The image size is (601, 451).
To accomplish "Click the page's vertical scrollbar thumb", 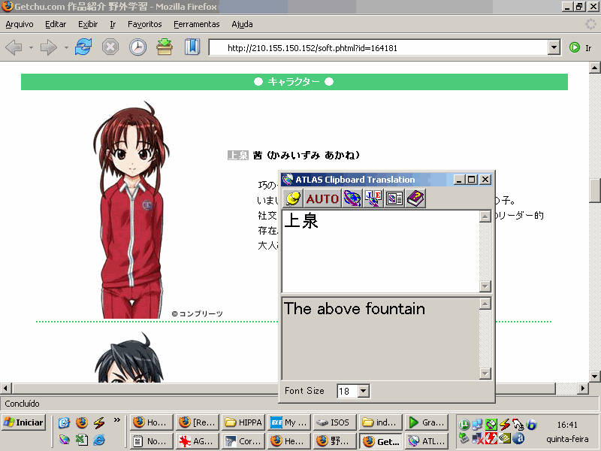I will 594,191.
